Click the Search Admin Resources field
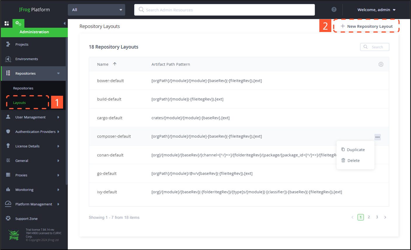The height and width of the screenshot is (250, 411). coord(225,10)
